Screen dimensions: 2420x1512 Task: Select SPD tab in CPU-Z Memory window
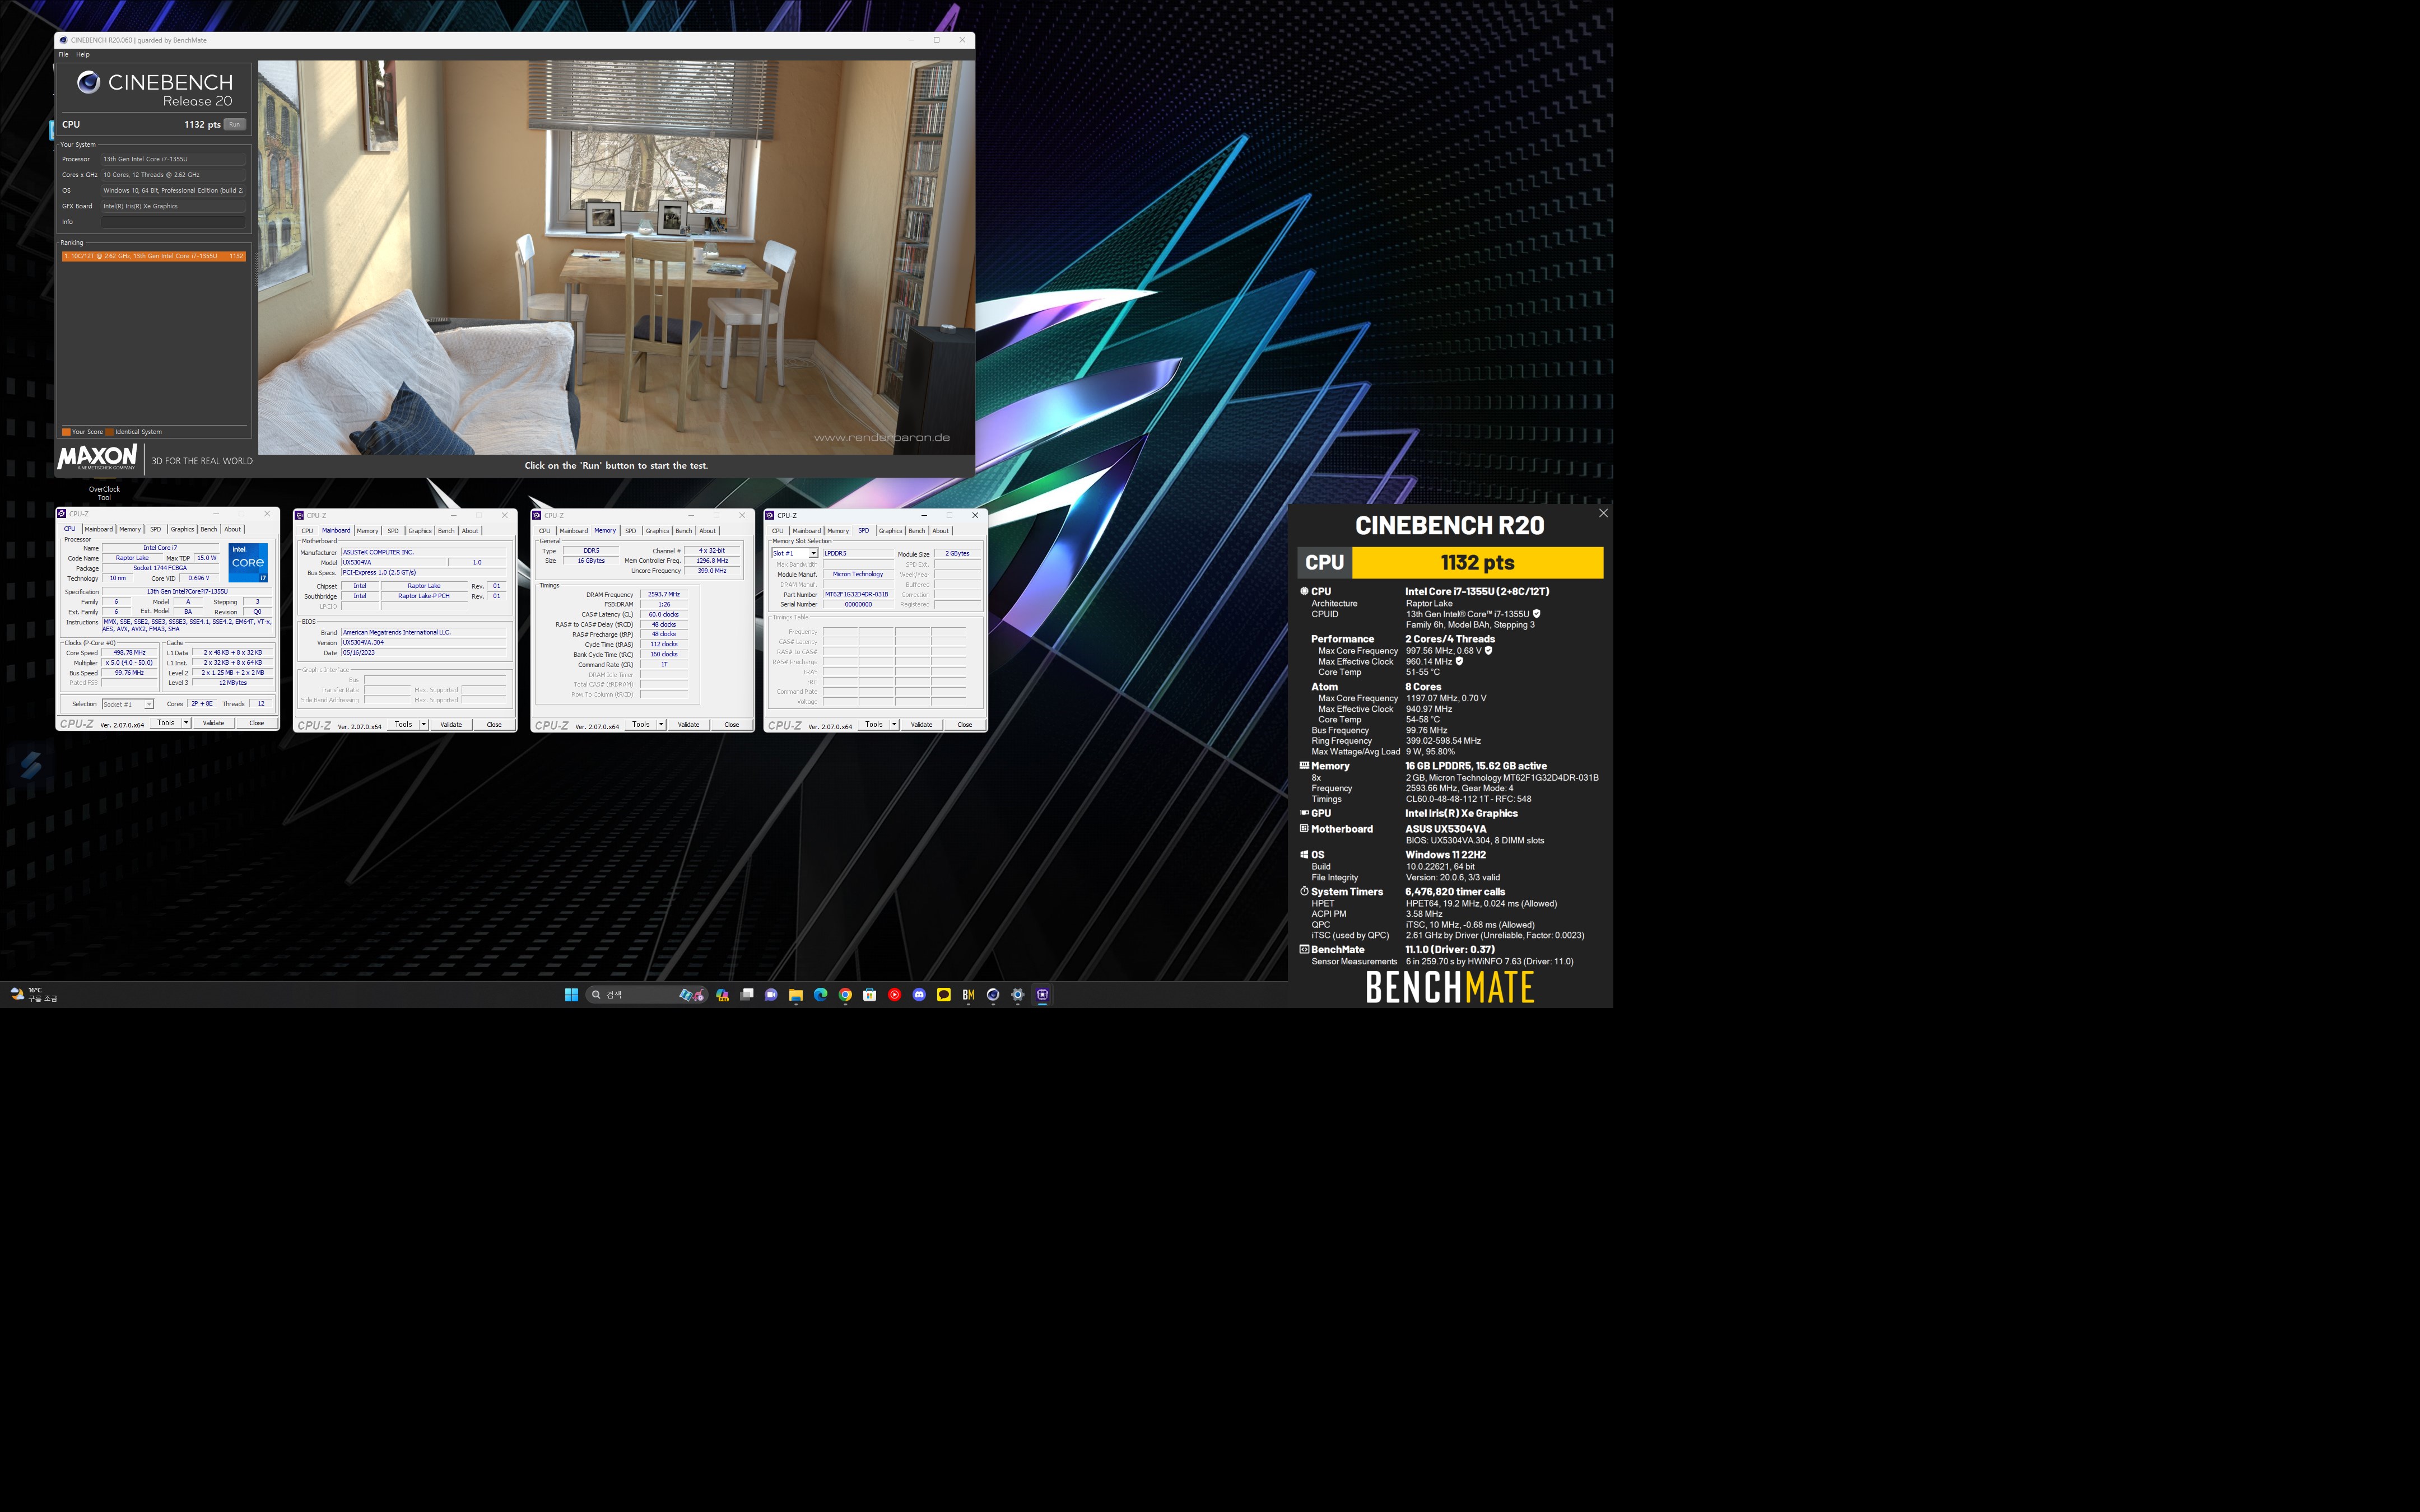[x=630, y=531]
